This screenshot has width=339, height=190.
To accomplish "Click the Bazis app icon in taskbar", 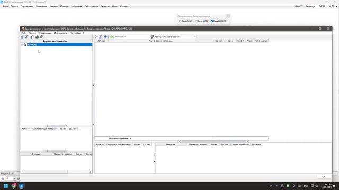I will (21, 186).
